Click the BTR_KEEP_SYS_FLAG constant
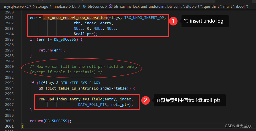The width and height of the screenshot is (256, 131). click(79, 83)
